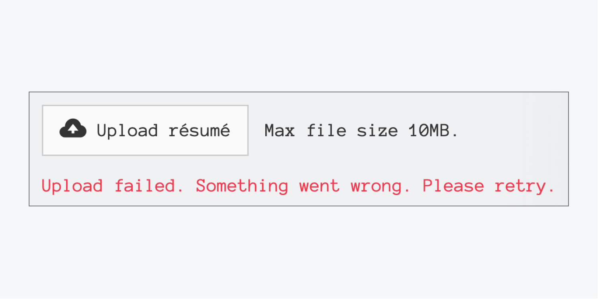598x299 pixels.
Task: Click the word "failed." in the error
Action: (149, 186)
